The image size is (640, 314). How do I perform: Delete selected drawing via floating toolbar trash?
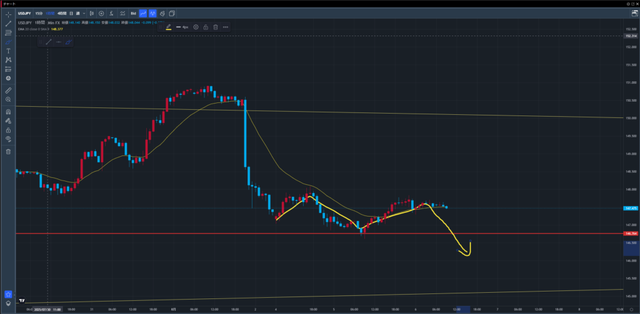pos(216,27)
